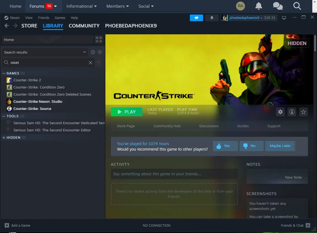Add game to favorites star
Viewport: 317px width, 233px height.
pyautogui.click(x=304, y=112)
